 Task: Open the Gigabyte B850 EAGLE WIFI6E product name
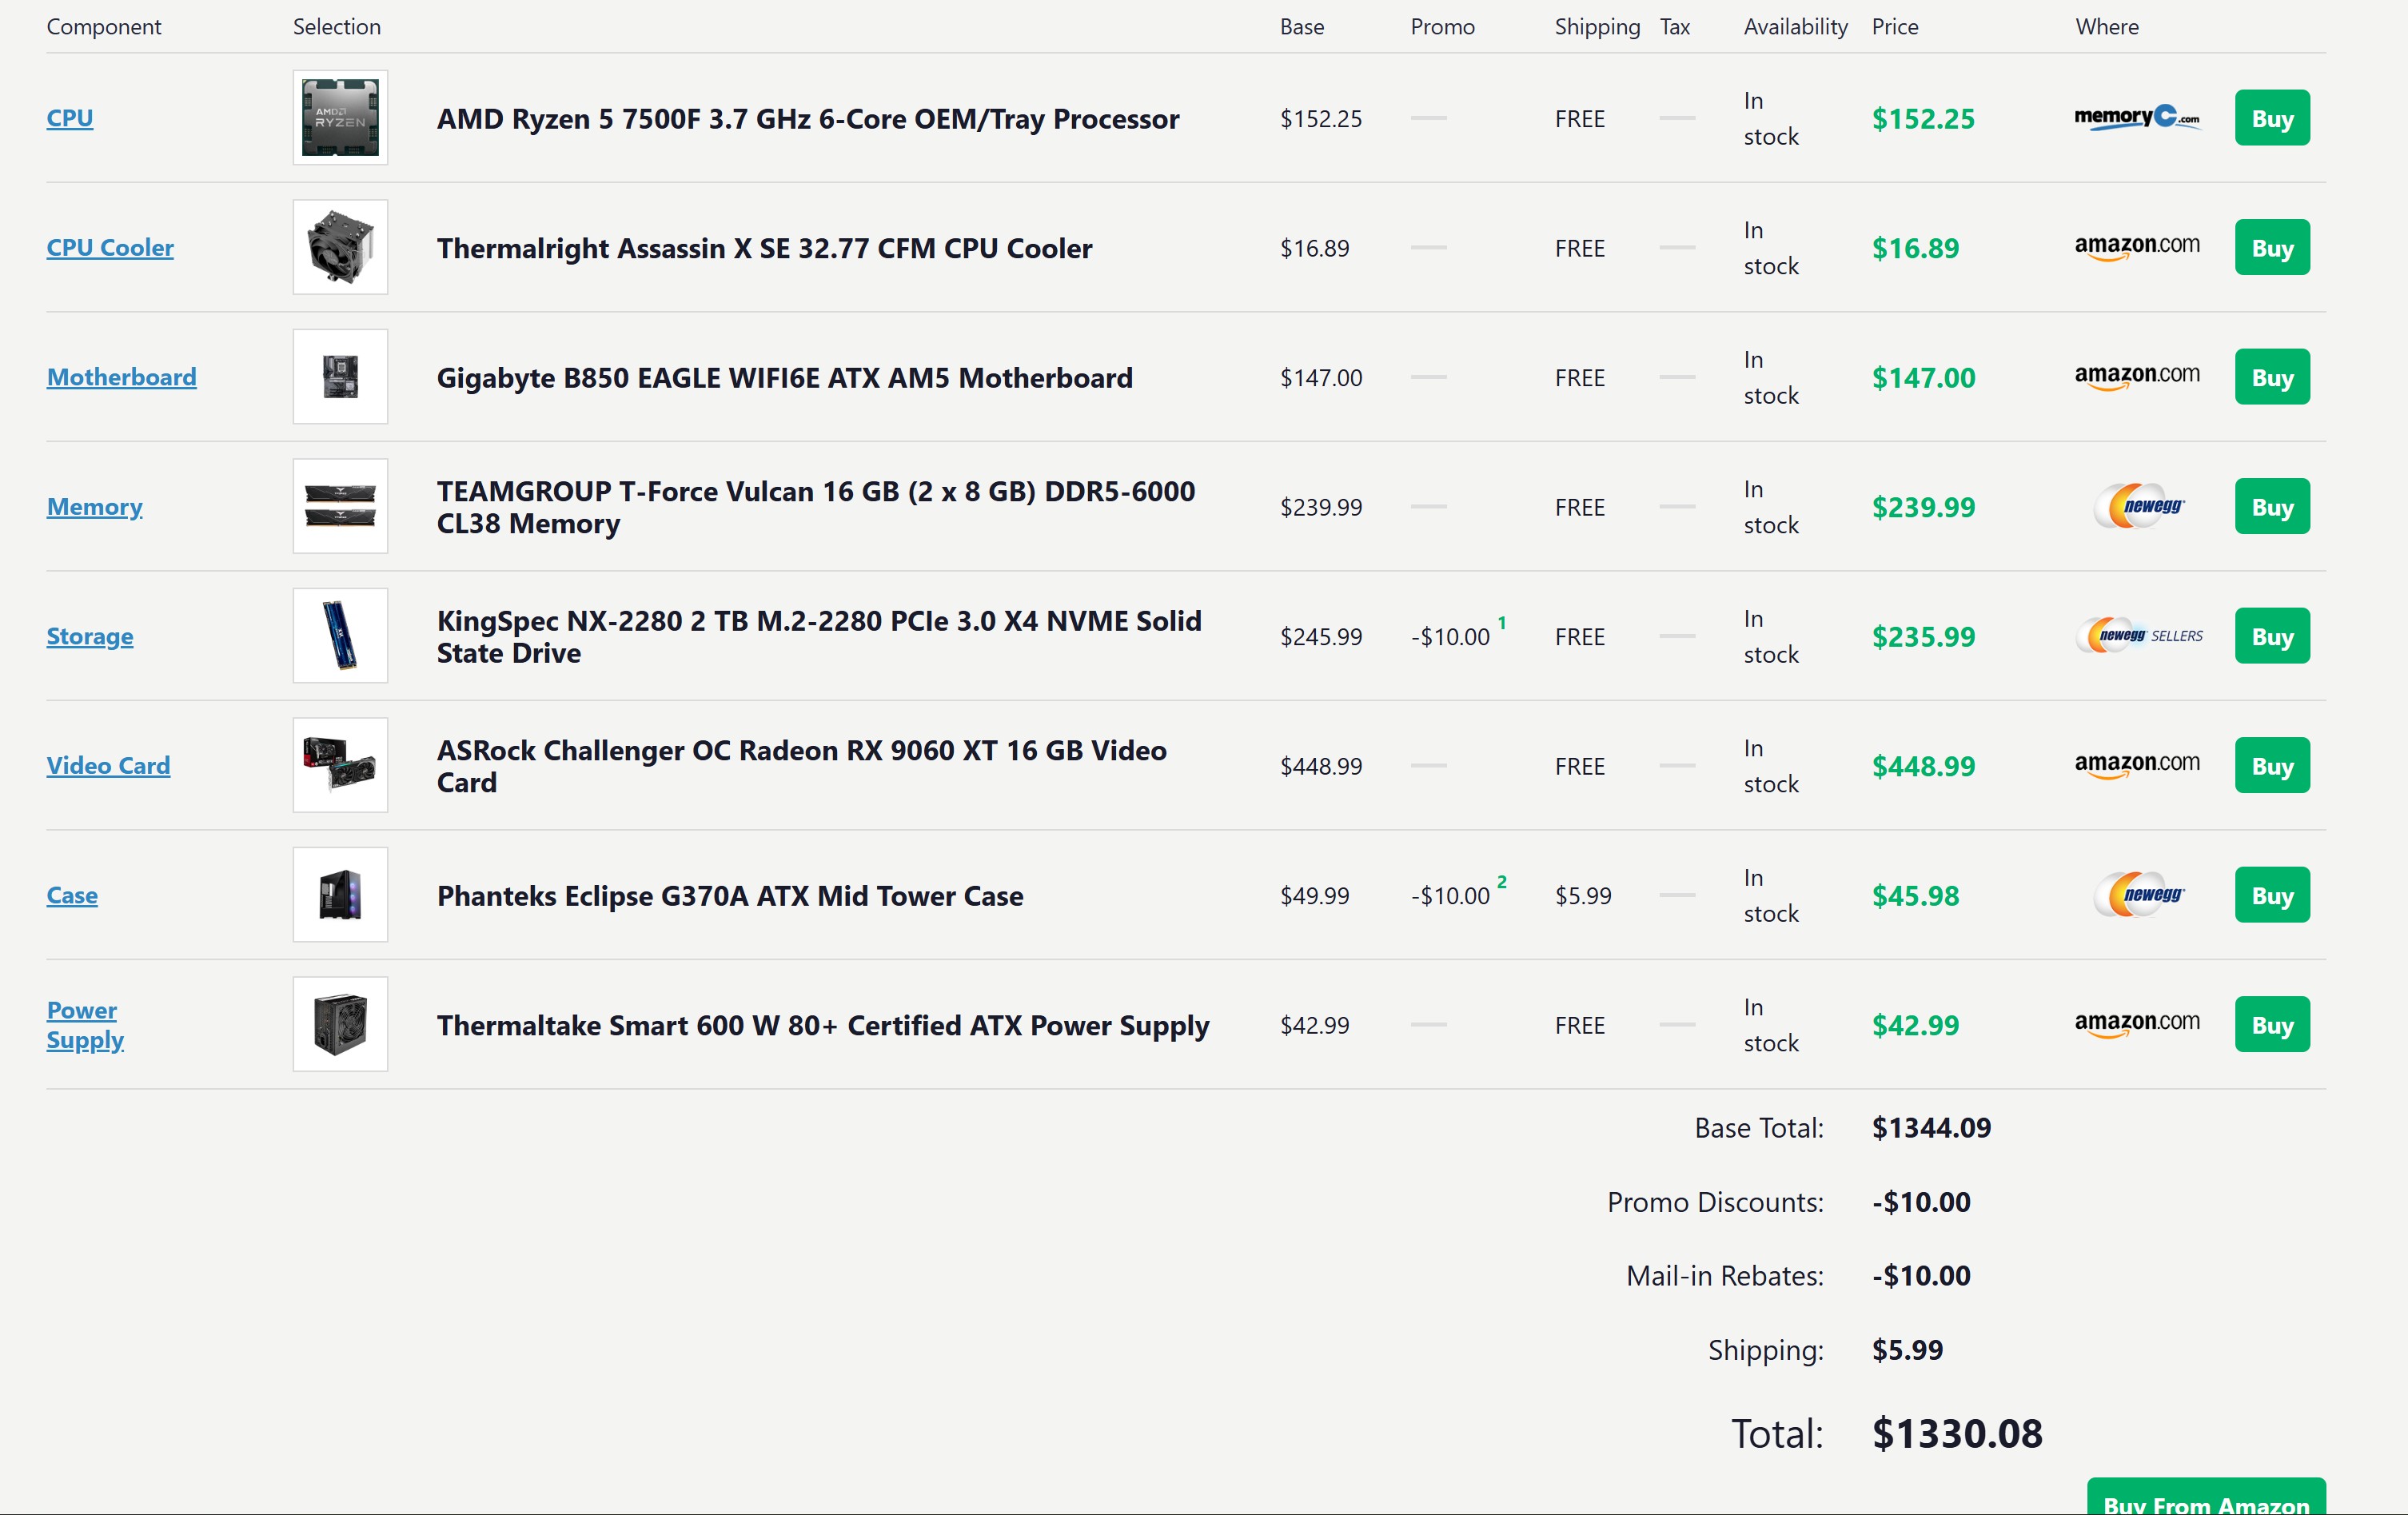[x=785, y=378]
